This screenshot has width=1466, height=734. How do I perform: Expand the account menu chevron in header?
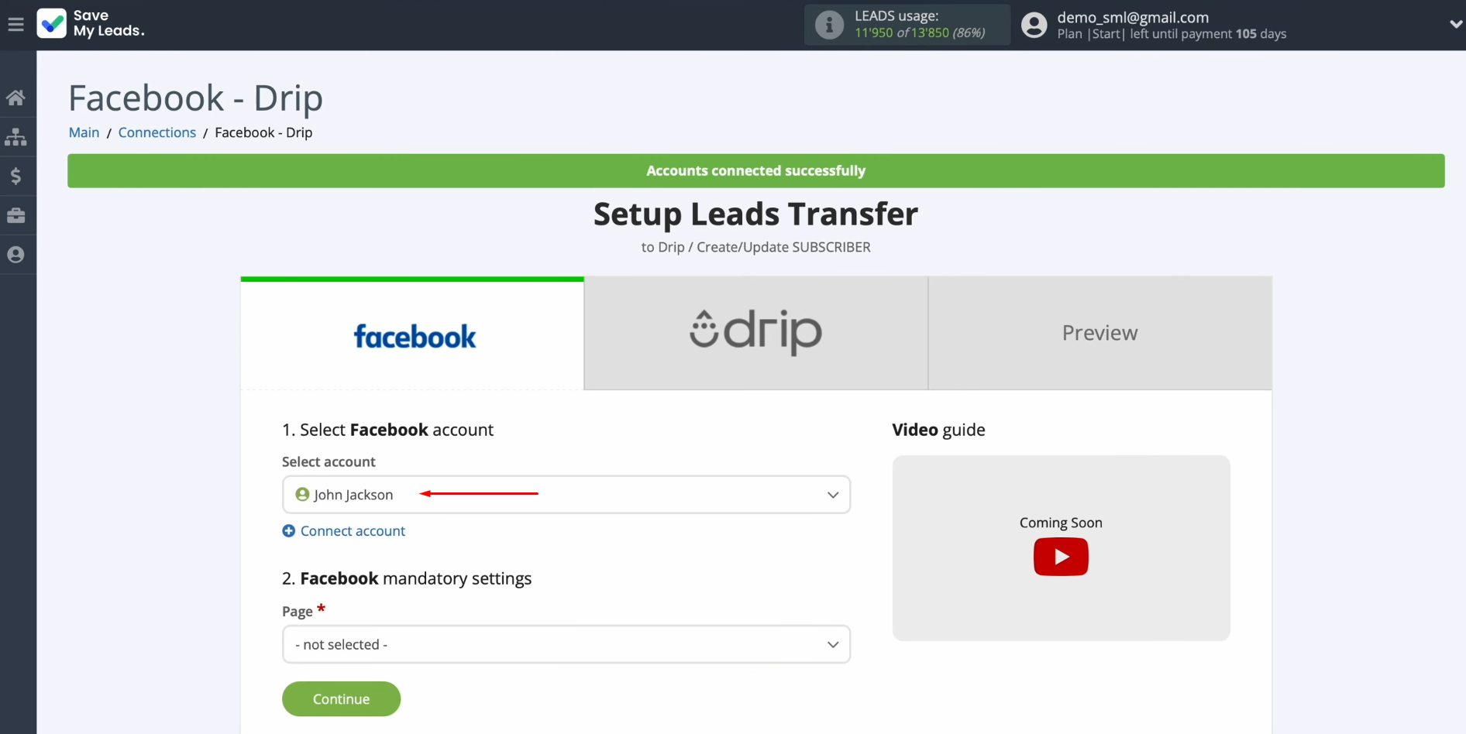1455,24
